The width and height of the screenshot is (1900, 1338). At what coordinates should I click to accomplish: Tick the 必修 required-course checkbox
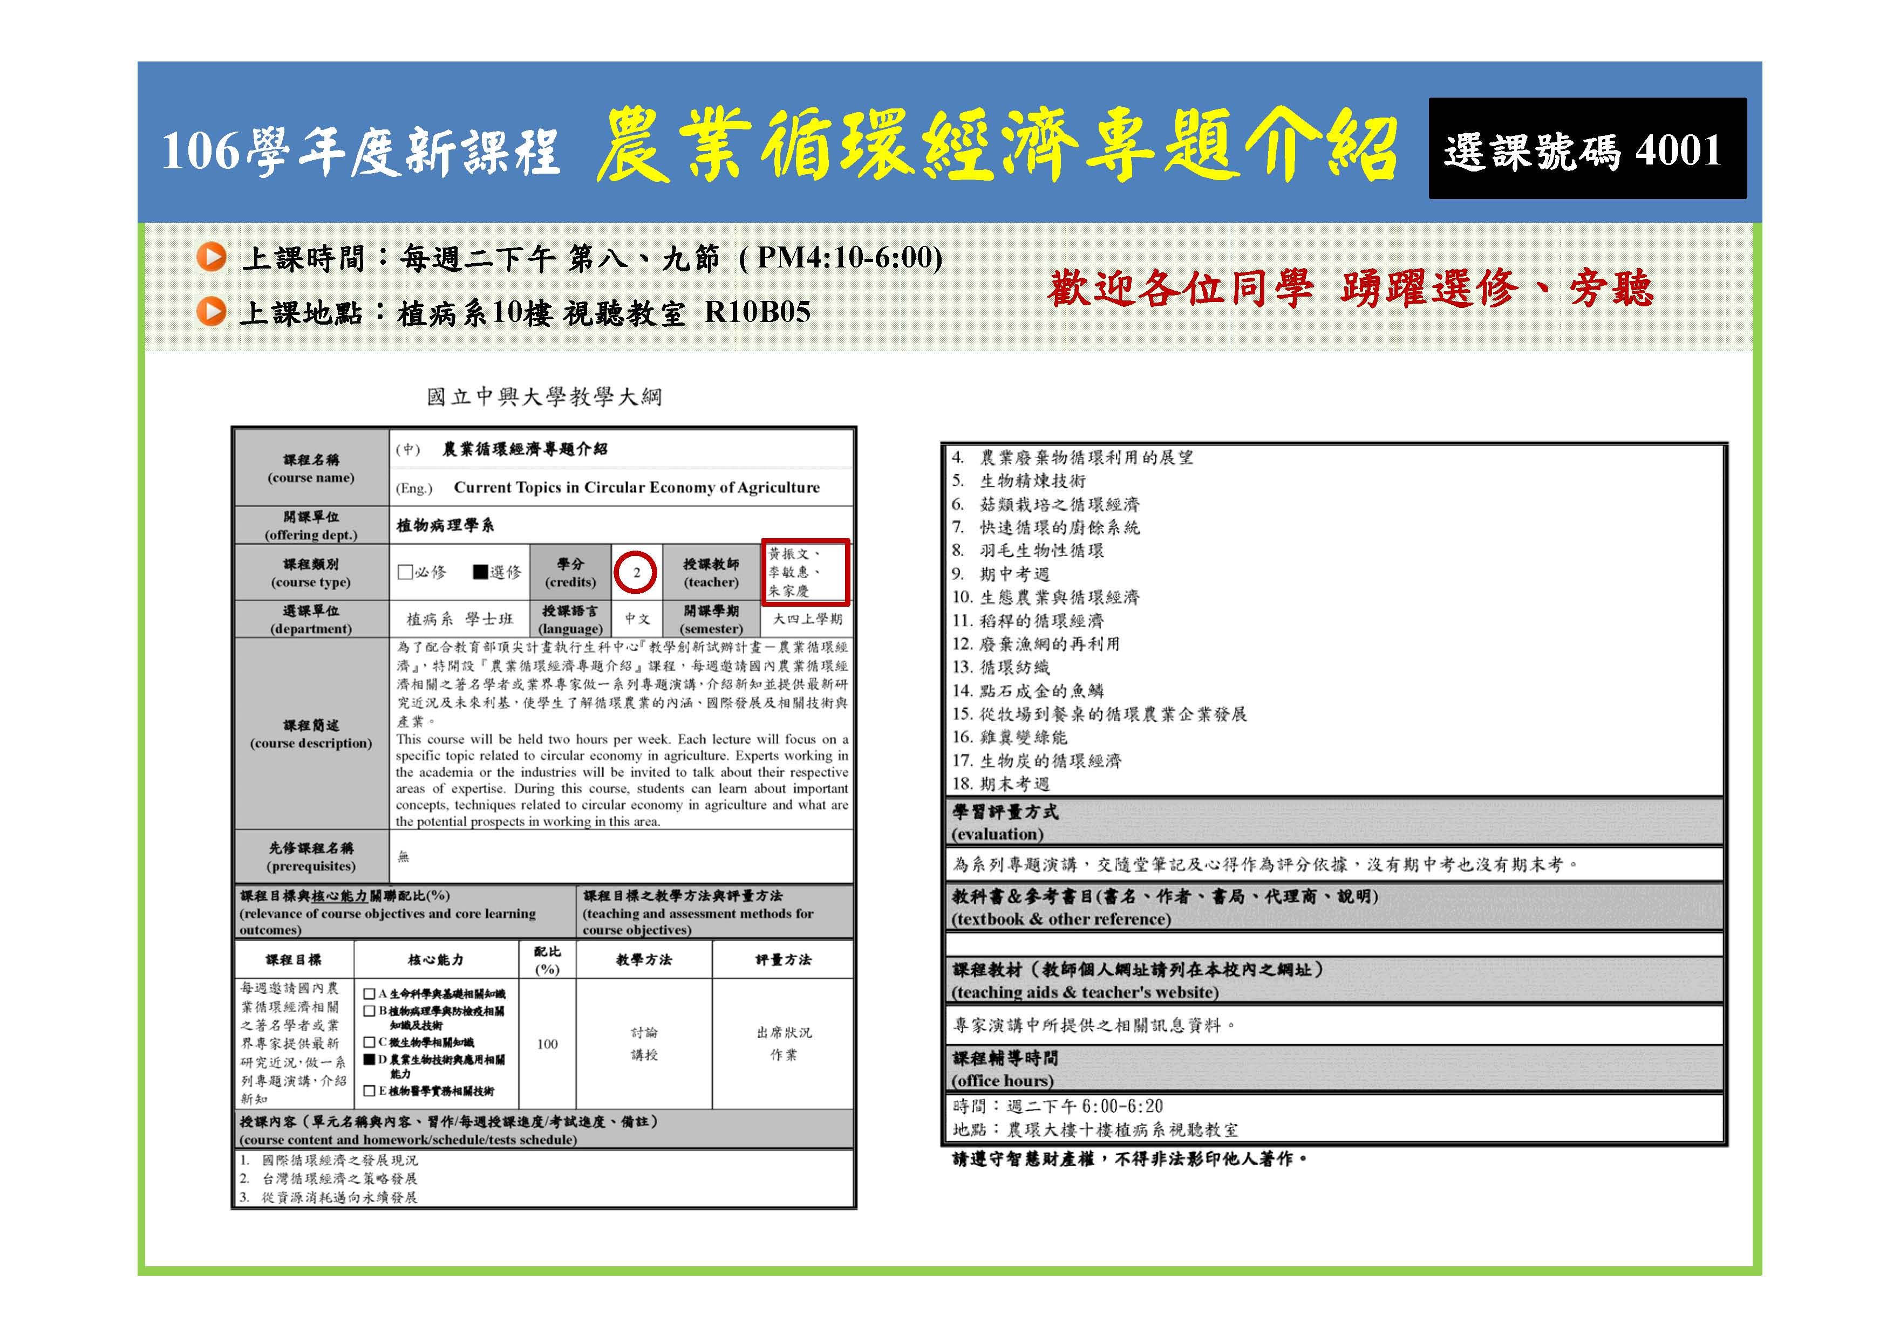[x=405, y=572]
